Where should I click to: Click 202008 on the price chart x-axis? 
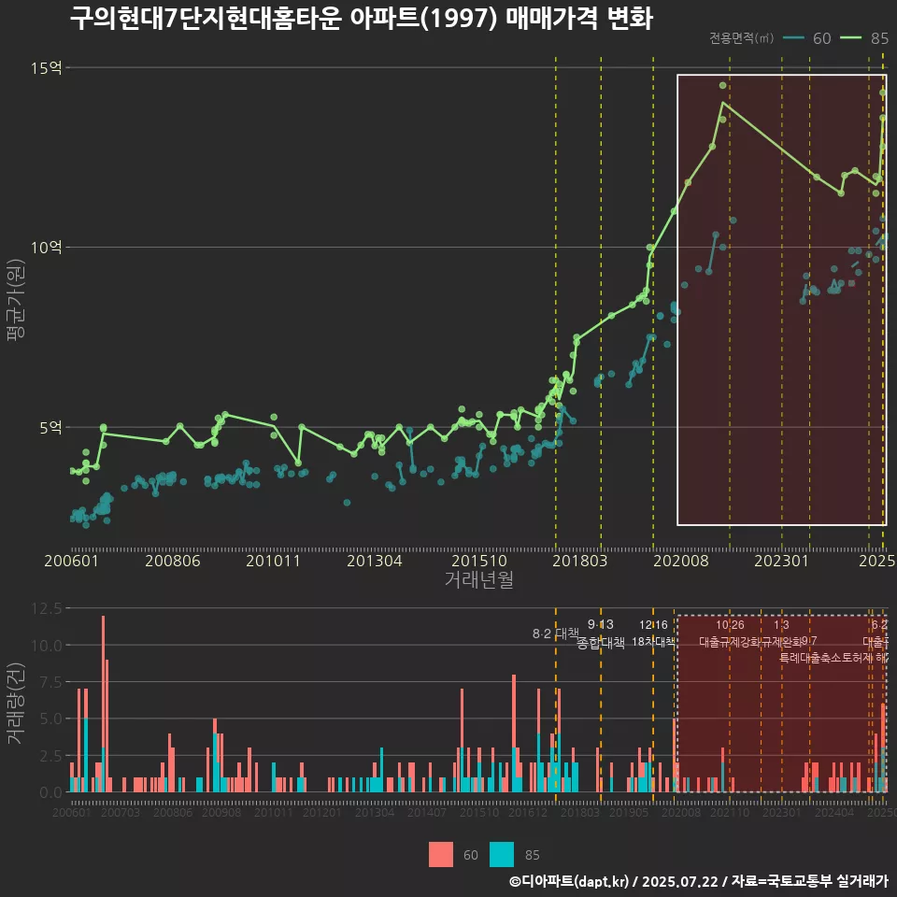click(681, 561)
